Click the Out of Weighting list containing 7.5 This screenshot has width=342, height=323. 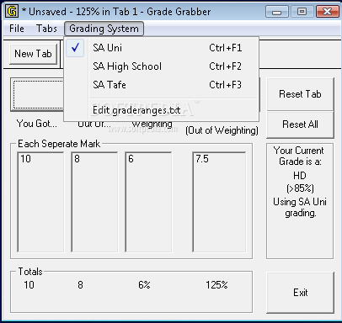click(219, 202)
